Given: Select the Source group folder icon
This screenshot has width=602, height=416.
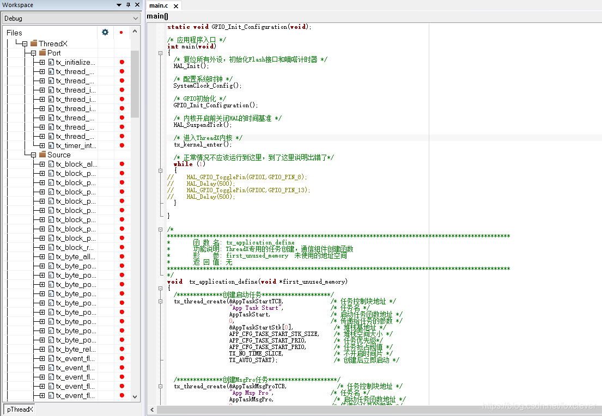Looking at the screenshot, I should pos(42,154).
